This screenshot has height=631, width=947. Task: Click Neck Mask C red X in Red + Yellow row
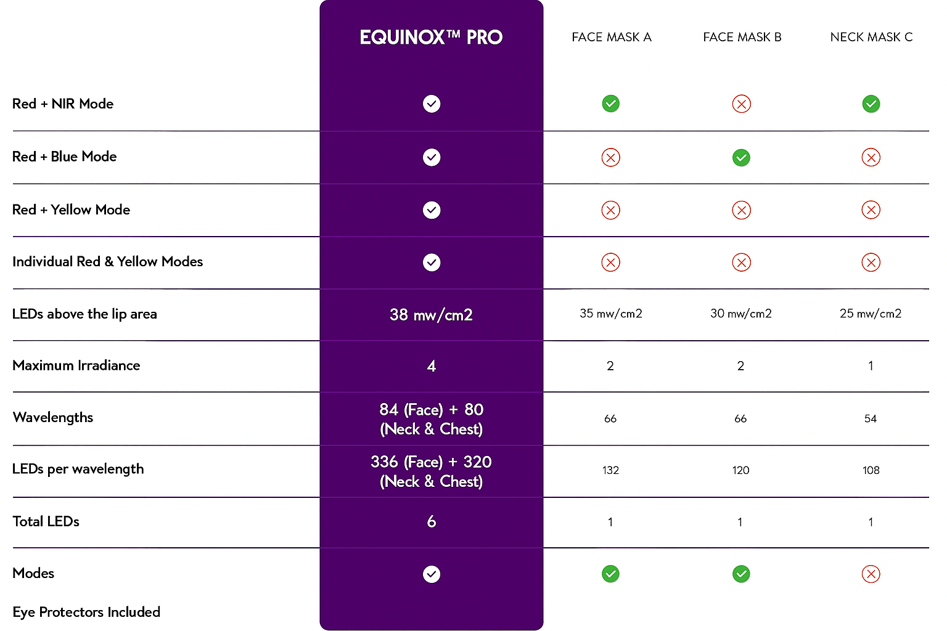click(871, 210)
